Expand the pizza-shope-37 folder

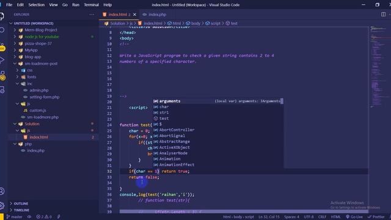coord(38,43)
